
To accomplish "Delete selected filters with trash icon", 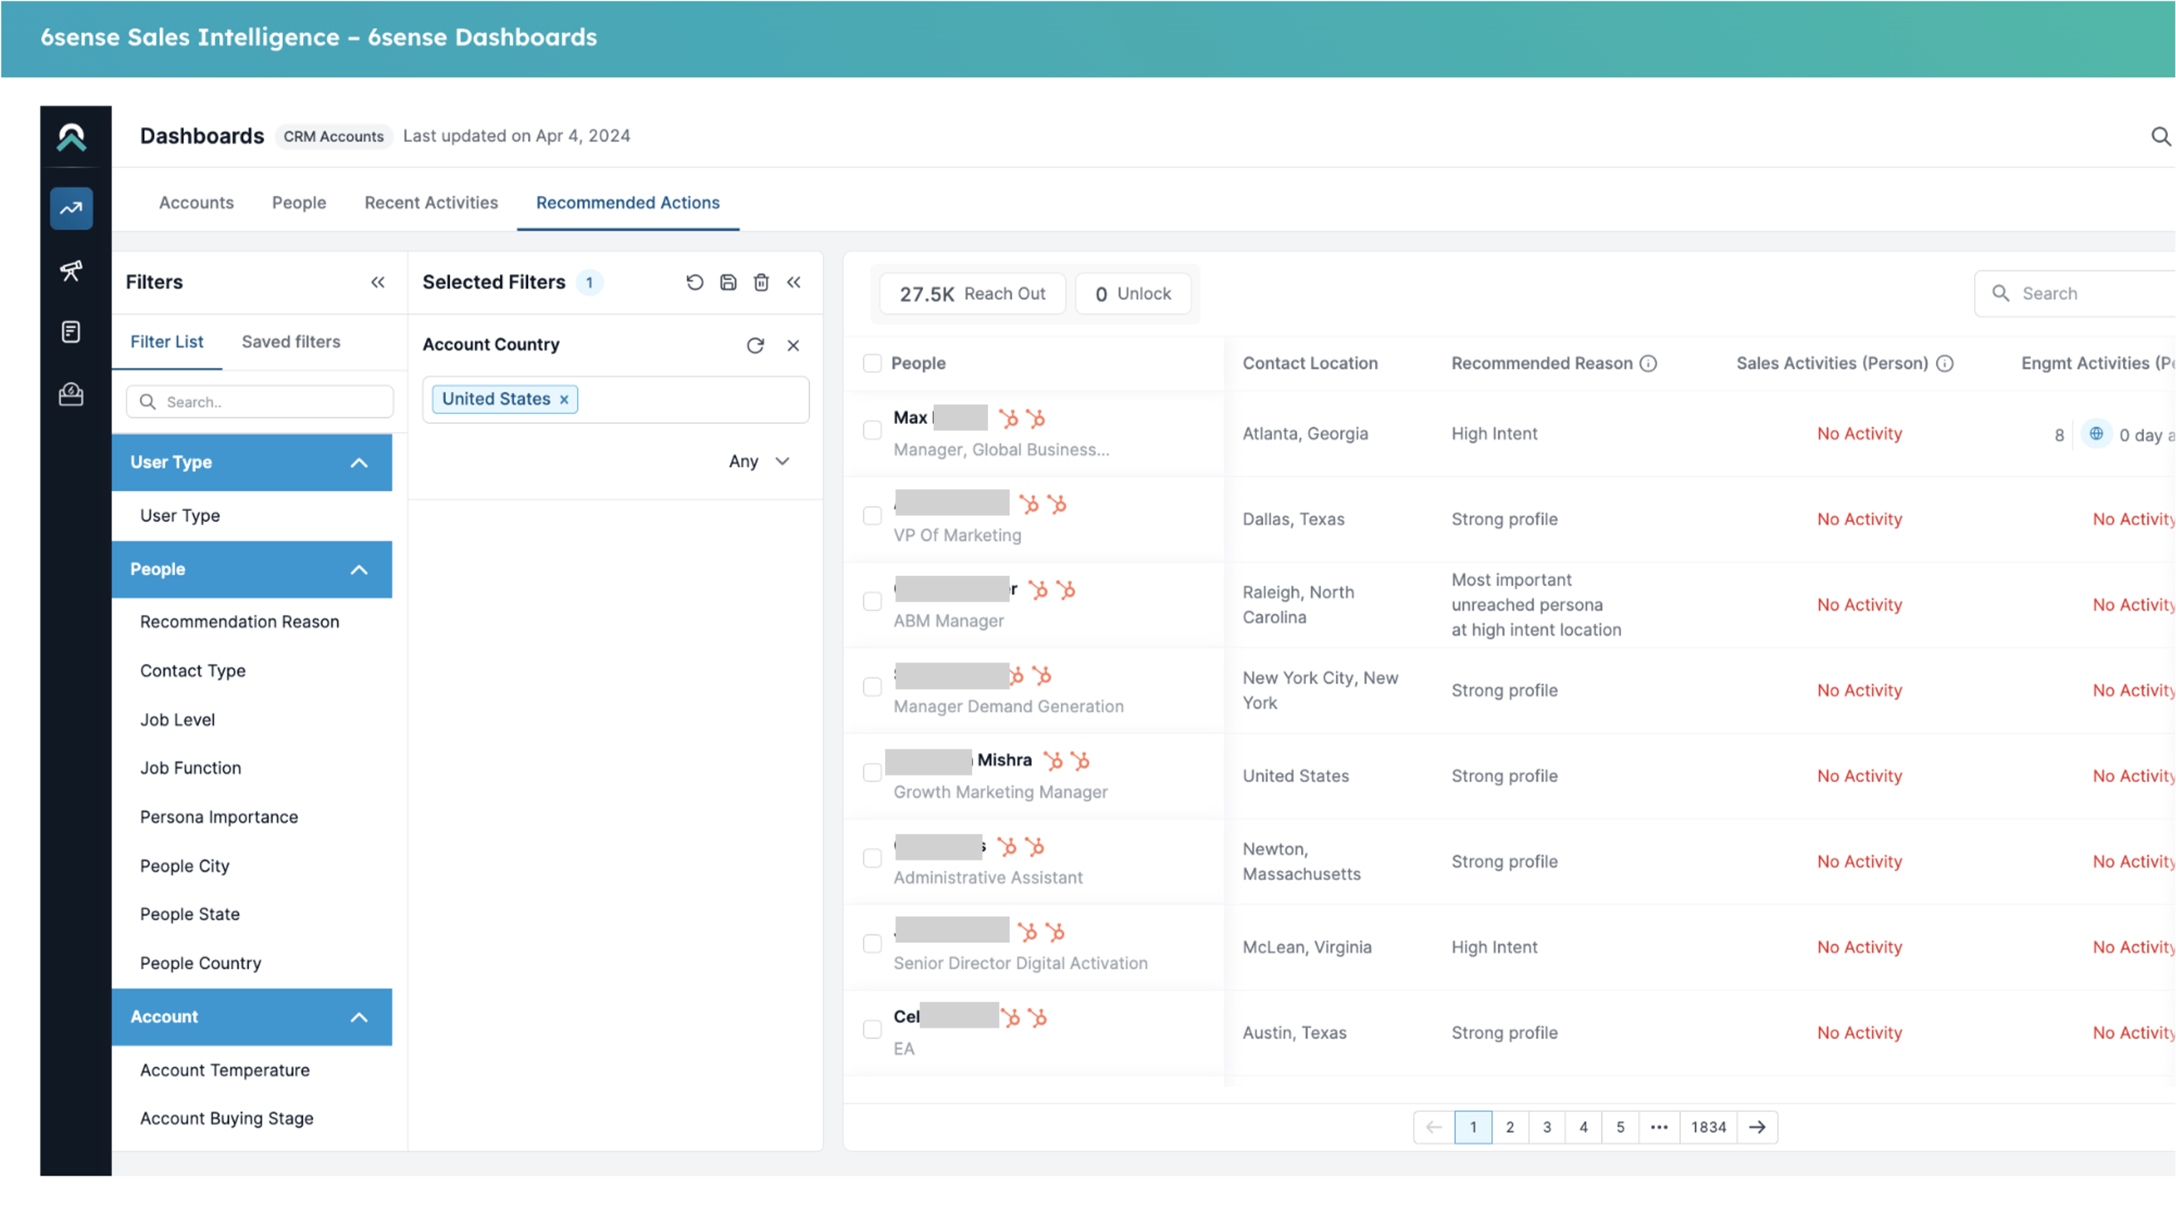I will 761,282.
